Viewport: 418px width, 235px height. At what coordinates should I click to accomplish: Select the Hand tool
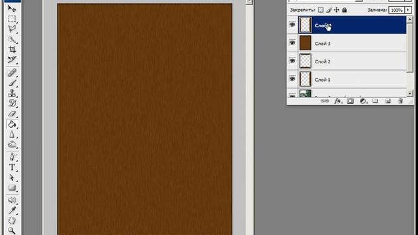[x=12, y=221]
